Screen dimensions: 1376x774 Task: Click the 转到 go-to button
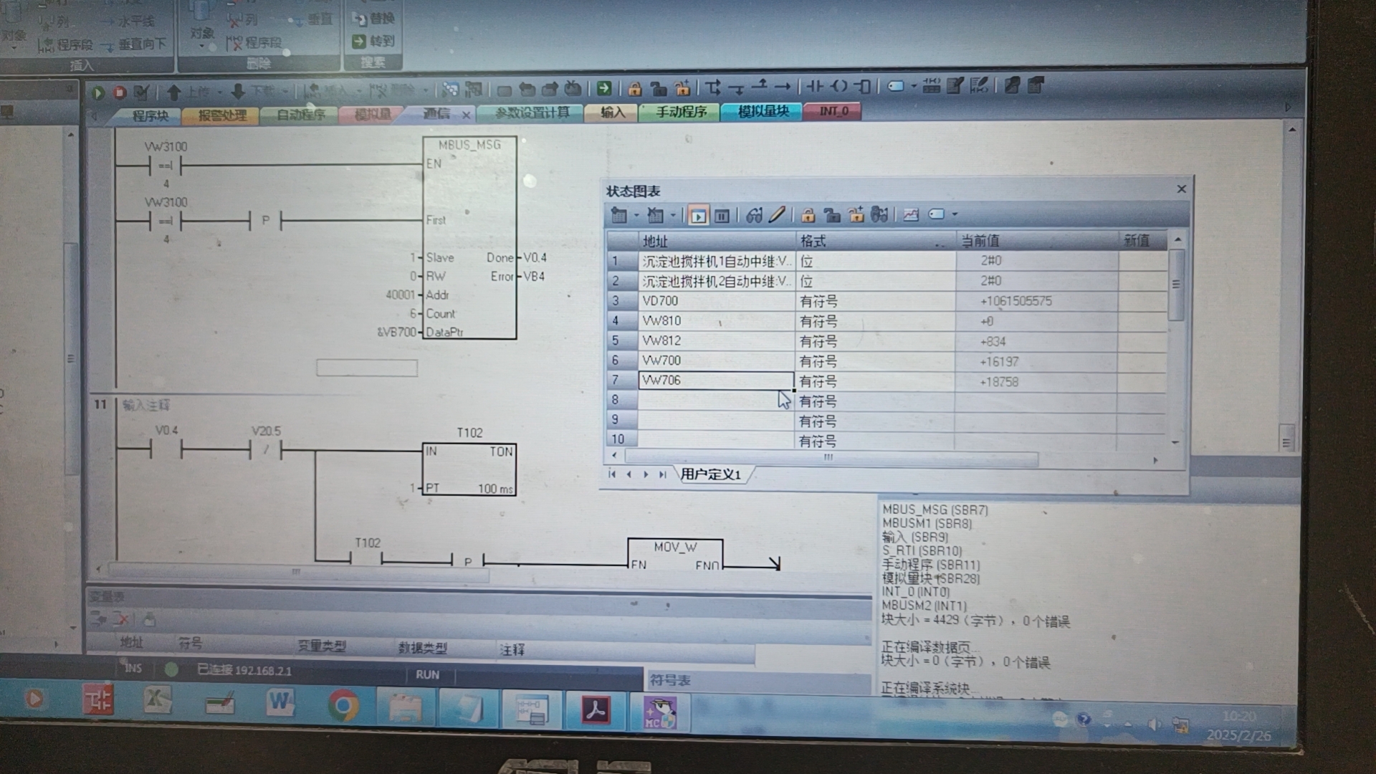(373, 42)
